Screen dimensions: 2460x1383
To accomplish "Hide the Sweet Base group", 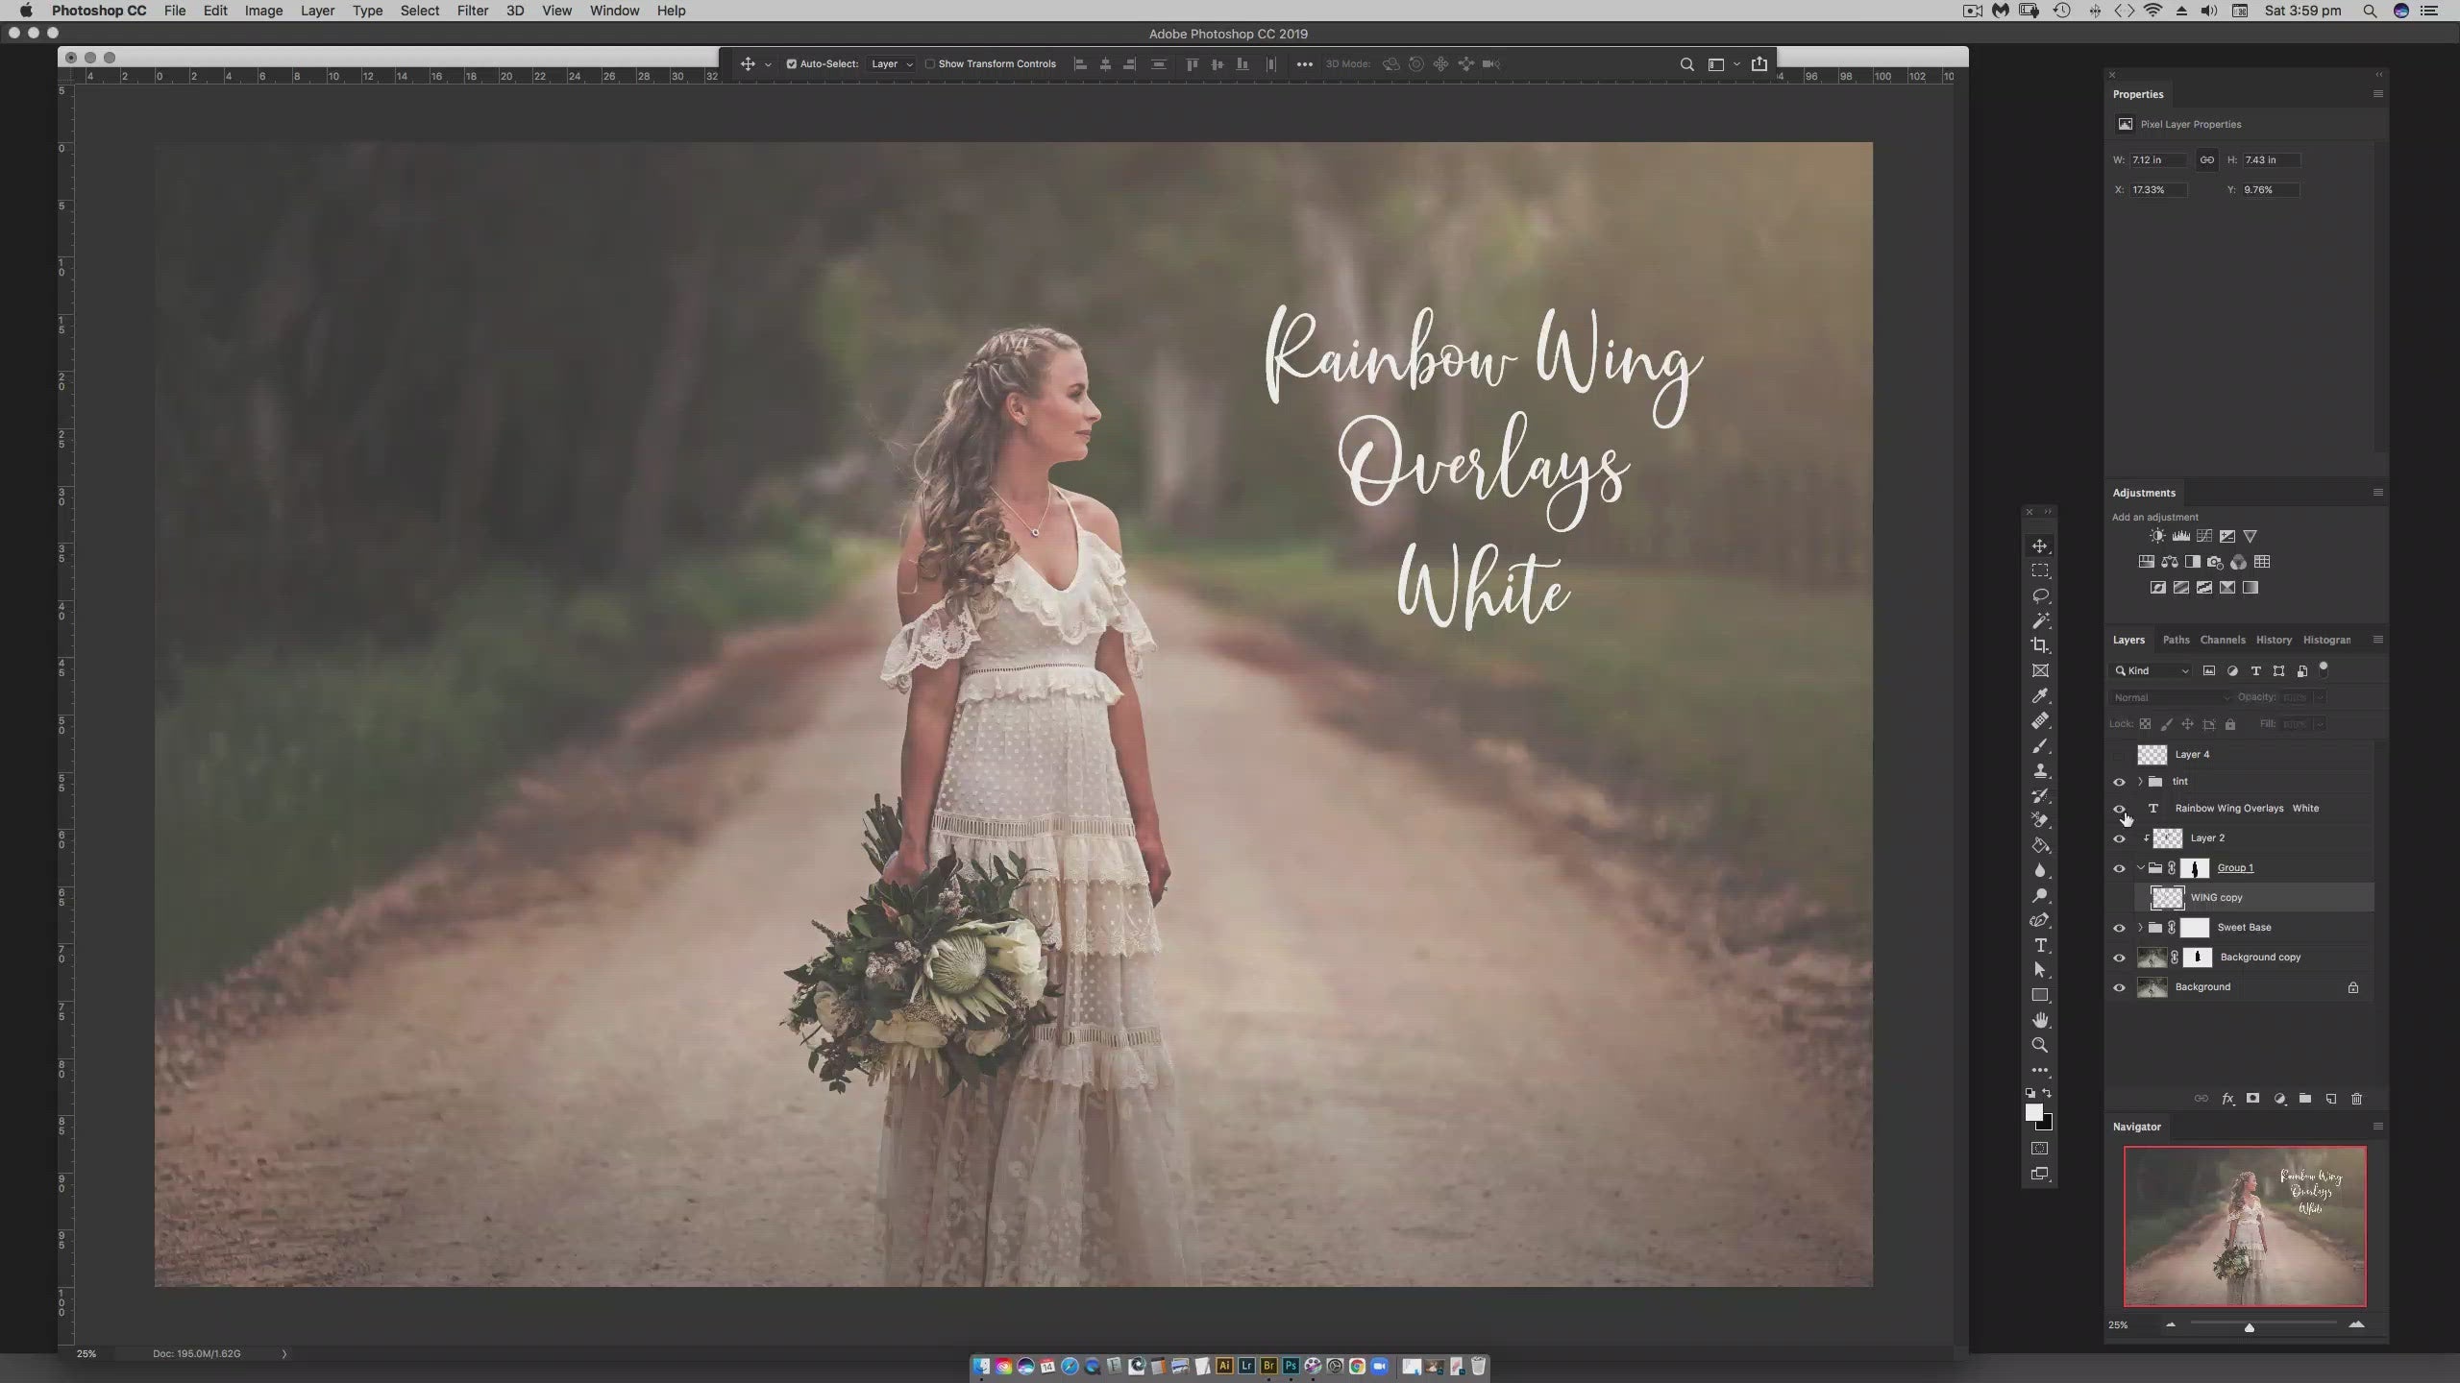I will pyautogui.click(x=2119, y=928).
